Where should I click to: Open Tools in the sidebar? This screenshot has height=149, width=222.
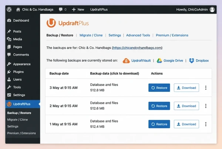17,87
